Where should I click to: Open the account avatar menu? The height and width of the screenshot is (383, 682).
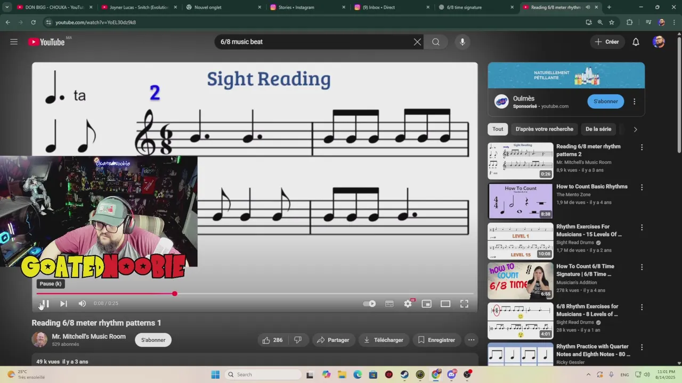659,42
